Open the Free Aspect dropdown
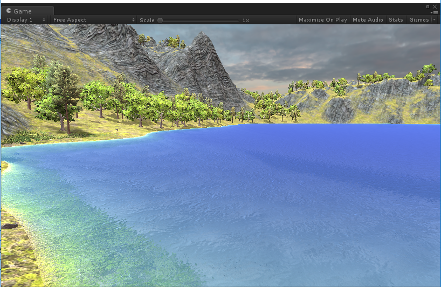The image size is (441, 287). 94,20
